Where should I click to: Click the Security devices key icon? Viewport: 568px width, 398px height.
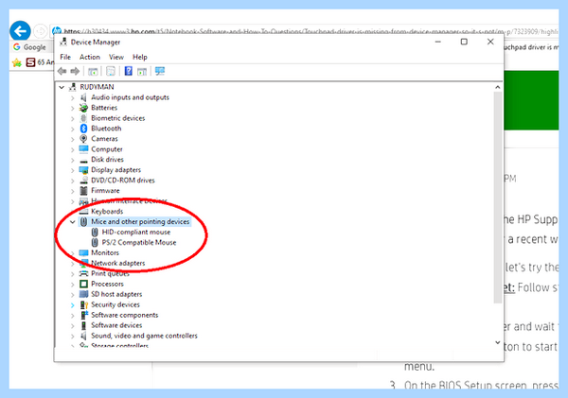click(x=84, y=304)
